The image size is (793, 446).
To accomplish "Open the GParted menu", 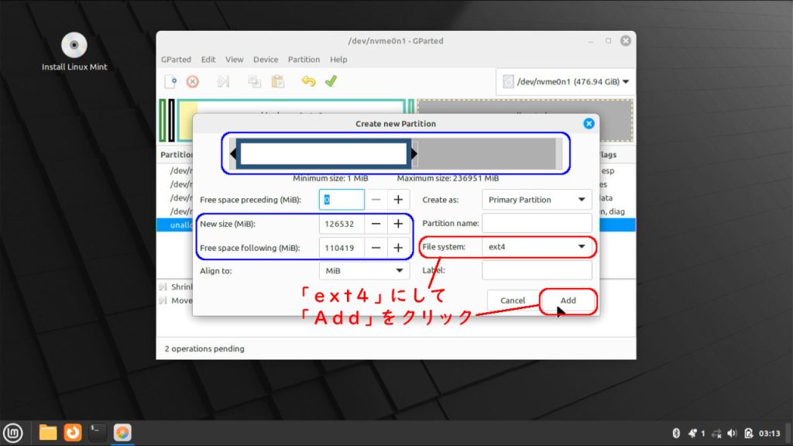I will click(176, 59).
